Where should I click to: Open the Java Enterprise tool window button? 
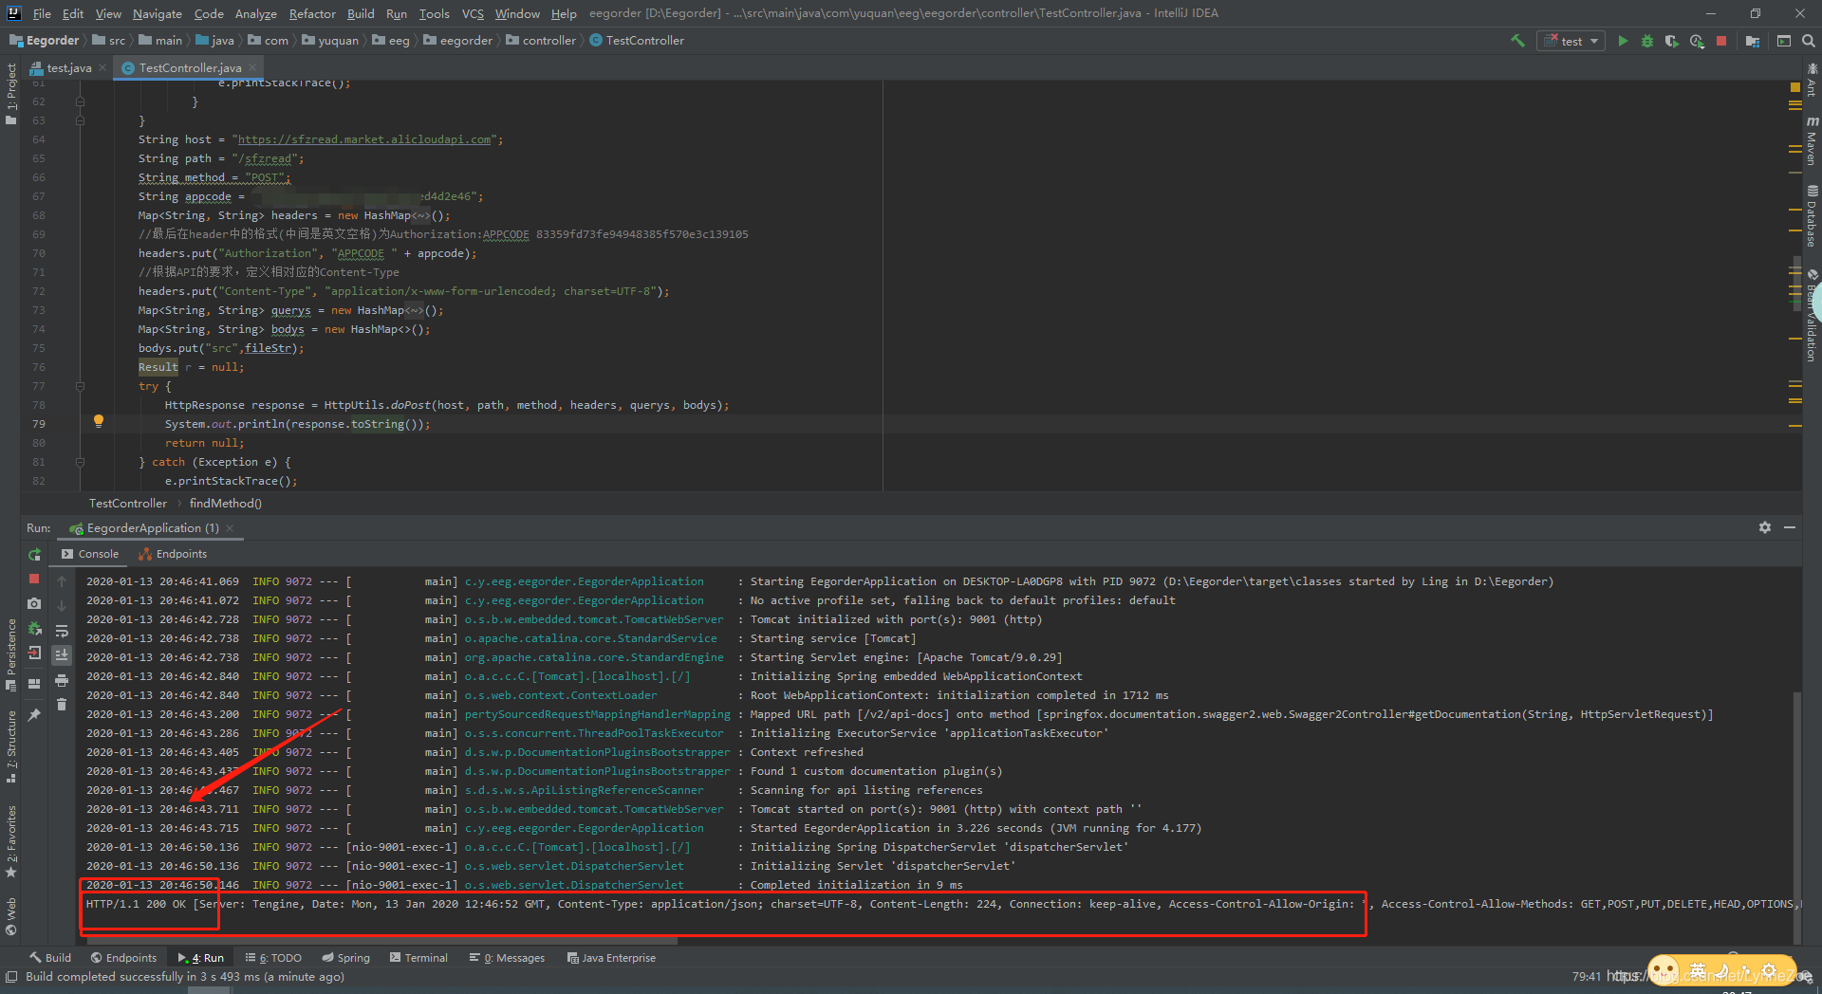point(611,958)
